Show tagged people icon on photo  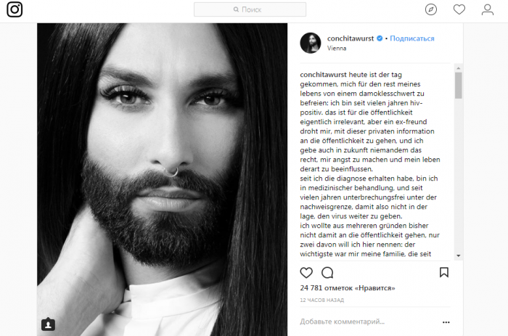(x=48, y=324)
